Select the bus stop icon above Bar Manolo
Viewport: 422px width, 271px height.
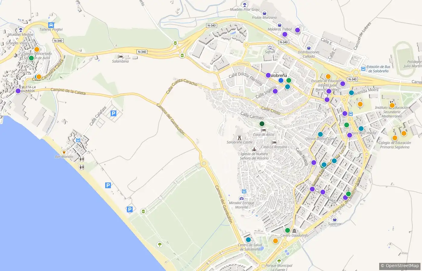click(78, 140)
